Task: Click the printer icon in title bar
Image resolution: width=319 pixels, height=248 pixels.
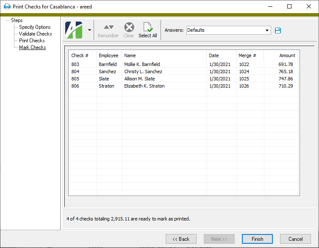Action: (7, 7)
